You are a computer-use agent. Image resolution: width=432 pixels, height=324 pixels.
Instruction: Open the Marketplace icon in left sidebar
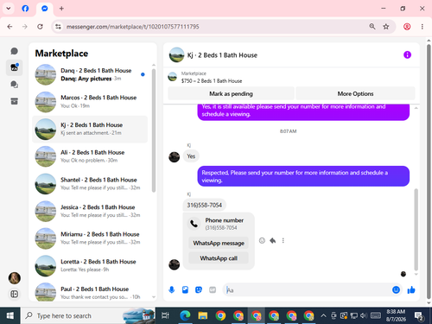(14, 67)
